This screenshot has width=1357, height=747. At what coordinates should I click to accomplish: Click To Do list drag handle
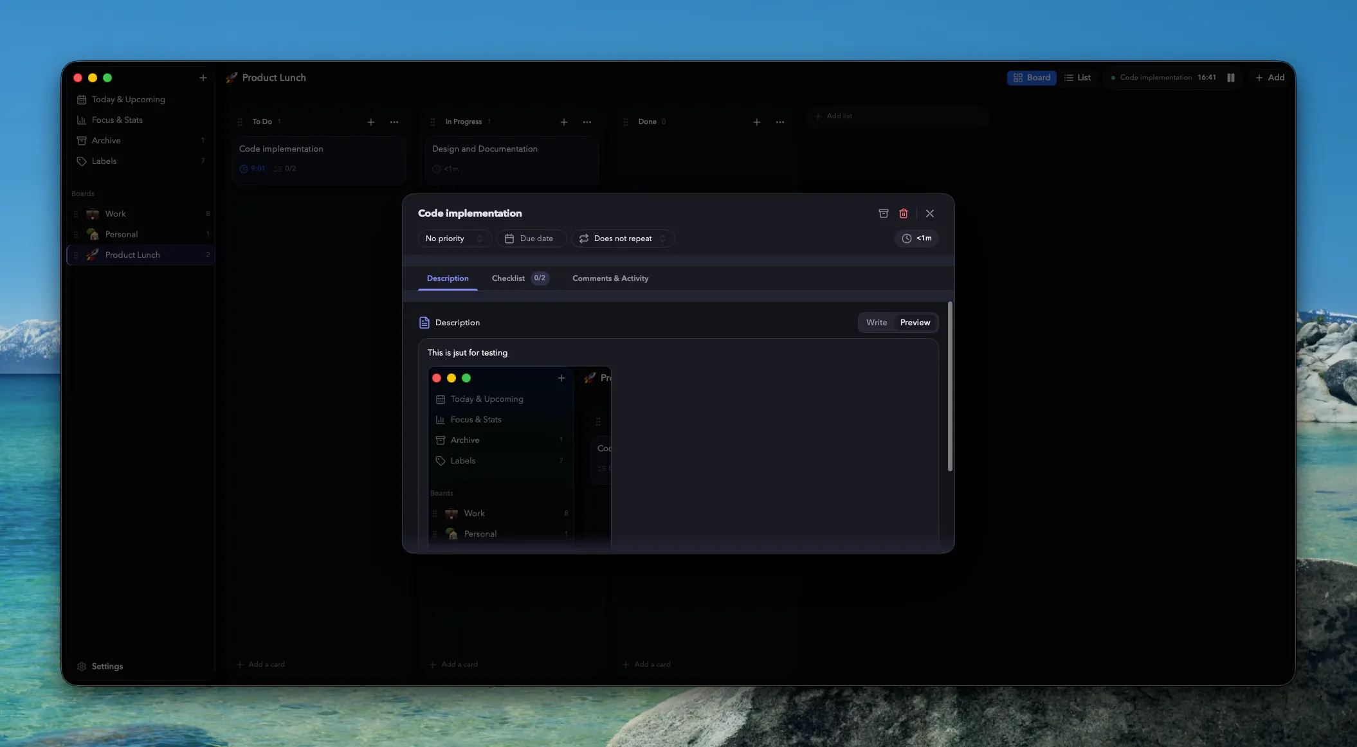tap(240, 122)
